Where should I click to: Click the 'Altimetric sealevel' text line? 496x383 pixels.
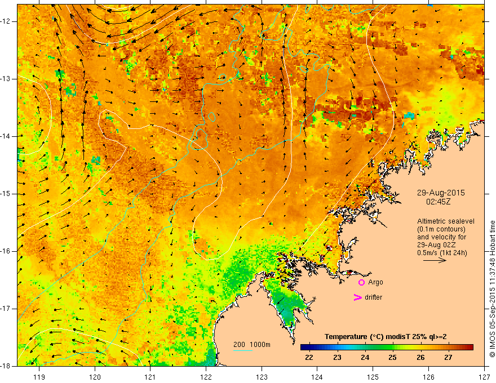click(x=446, y=221)
